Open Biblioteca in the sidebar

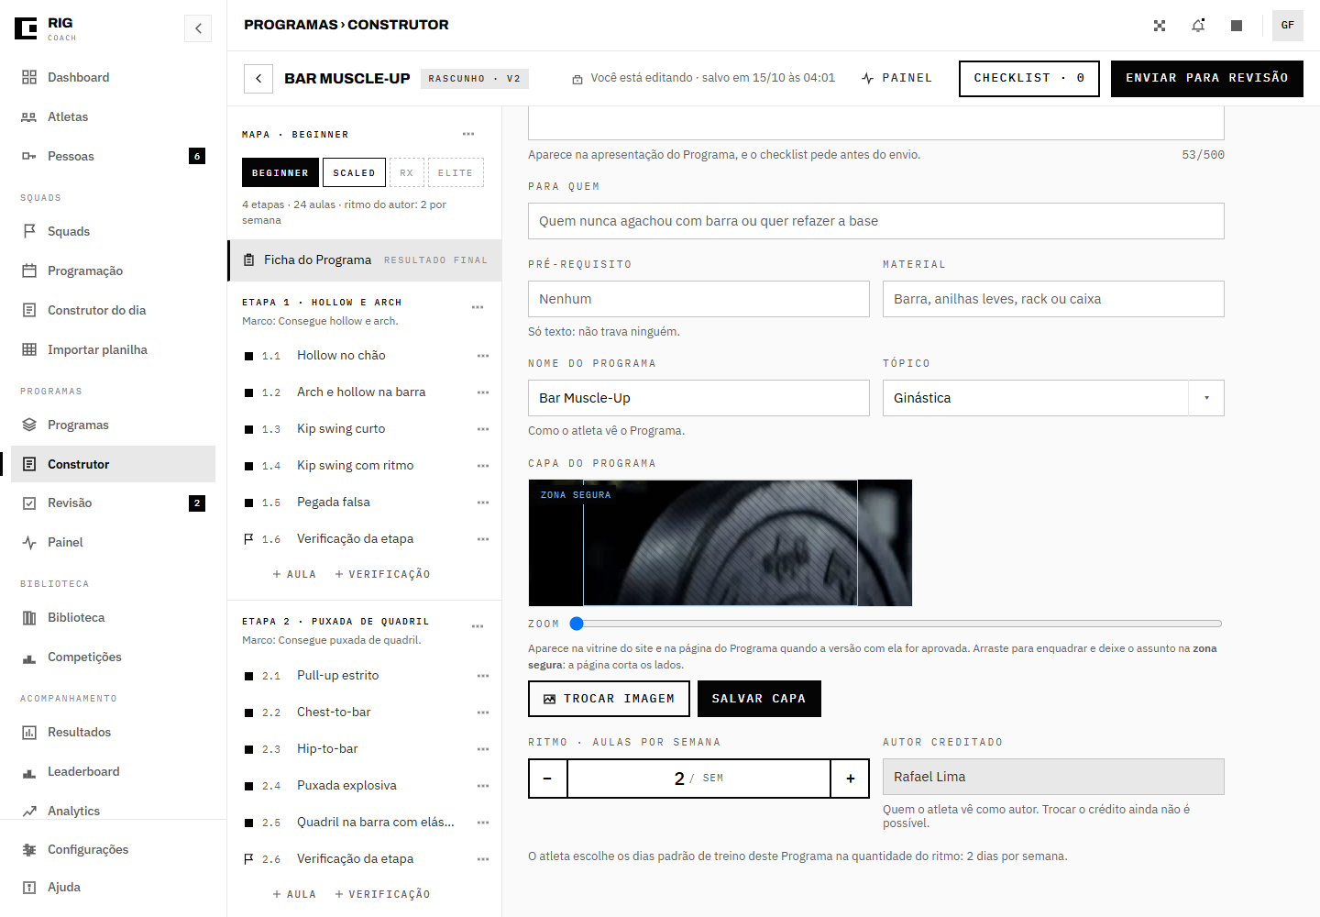(x=113, y=617)
